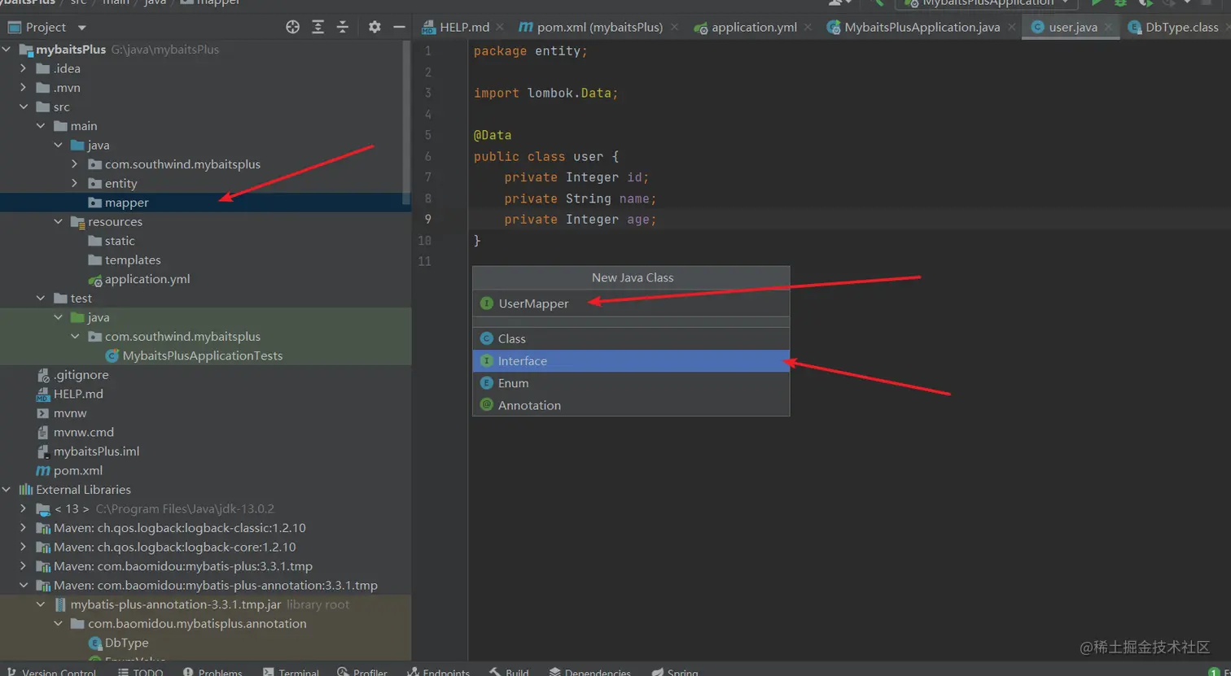Screen dimensions: 1231x676
Task: Expand the .idea folder
Action: [24, 68]
